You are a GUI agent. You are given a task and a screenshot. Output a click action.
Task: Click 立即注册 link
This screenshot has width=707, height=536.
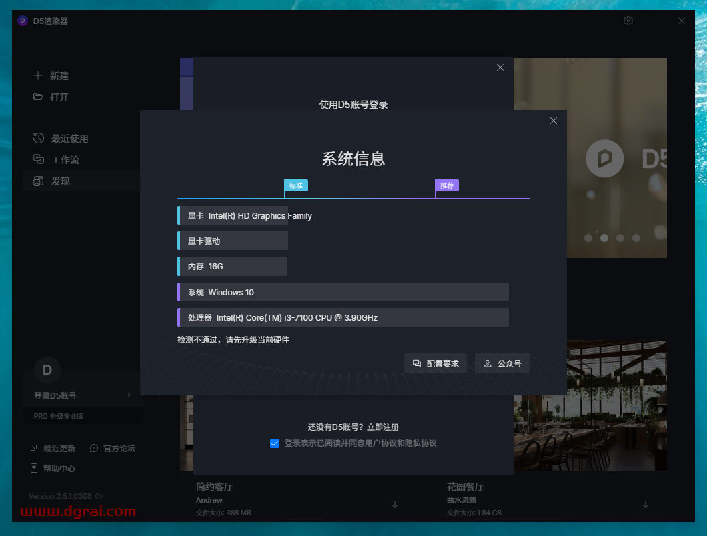[382, 427]
